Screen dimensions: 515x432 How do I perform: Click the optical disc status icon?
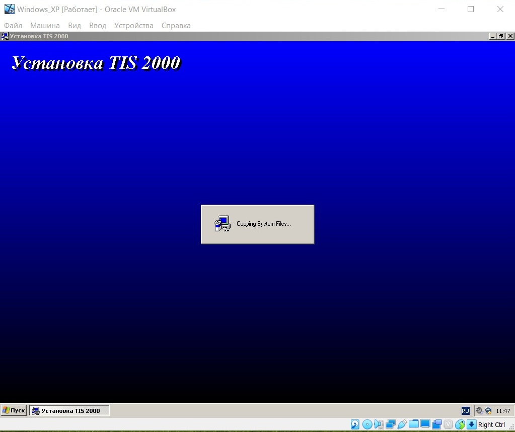[367, 424]
